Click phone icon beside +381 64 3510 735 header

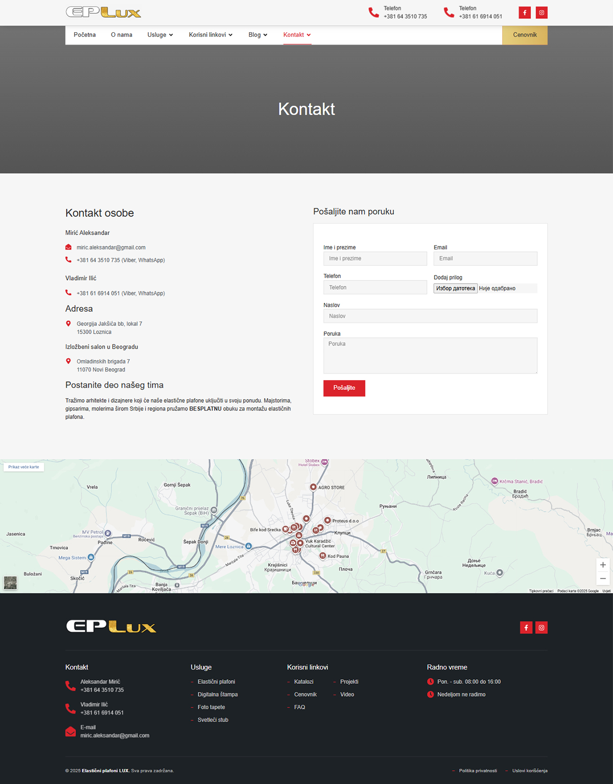374,13
